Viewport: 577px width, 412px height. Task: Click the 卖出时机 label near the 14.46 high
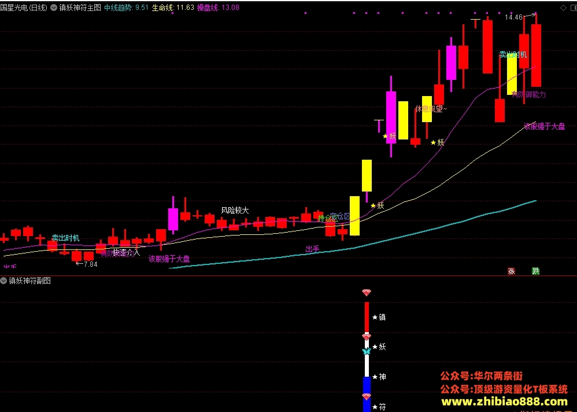pos(513,55)
